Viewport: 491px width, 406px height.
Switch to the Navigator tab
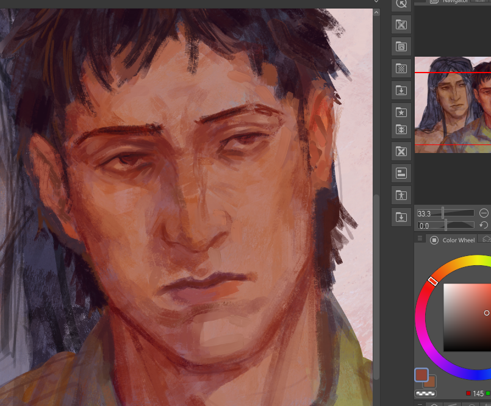450,2
